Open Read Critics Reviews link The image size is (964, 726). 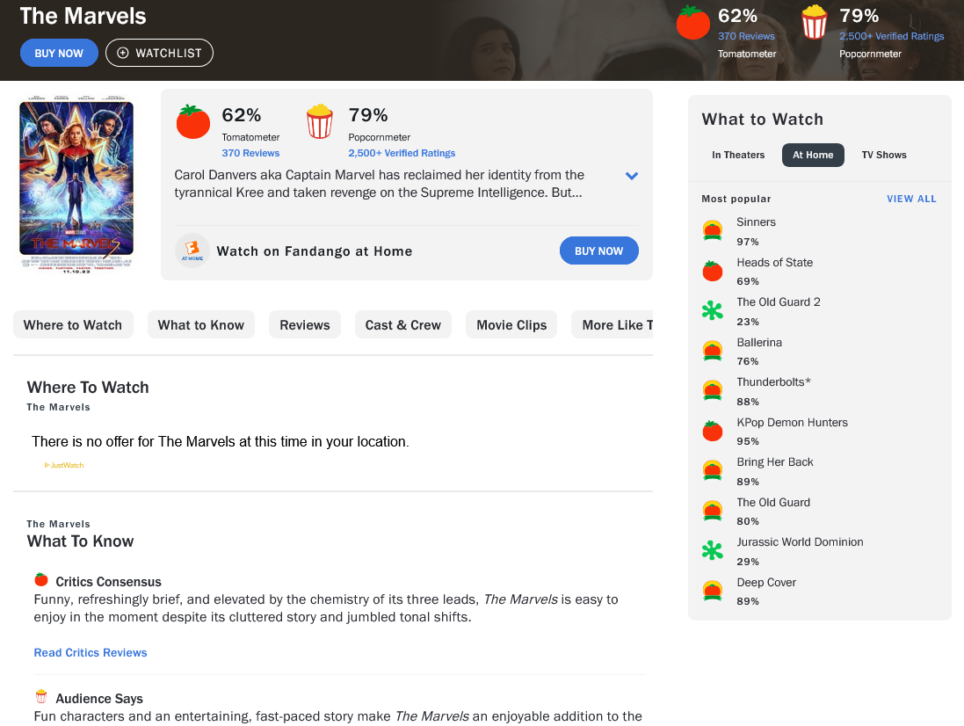(91, 652)
